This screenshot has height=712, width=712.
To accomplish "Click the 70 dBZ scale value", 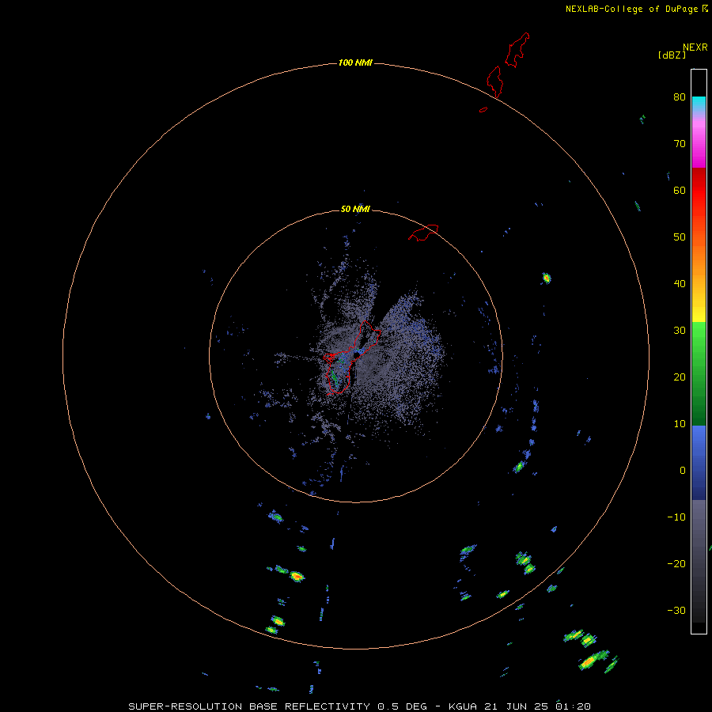I will (x=680, y=143).
